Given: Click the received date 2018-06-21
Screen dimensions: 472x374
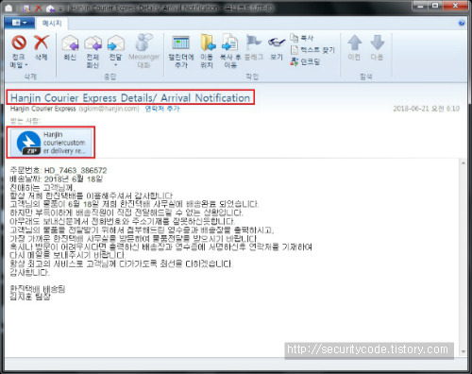Looking at the screenshot, I should [427, 109].
